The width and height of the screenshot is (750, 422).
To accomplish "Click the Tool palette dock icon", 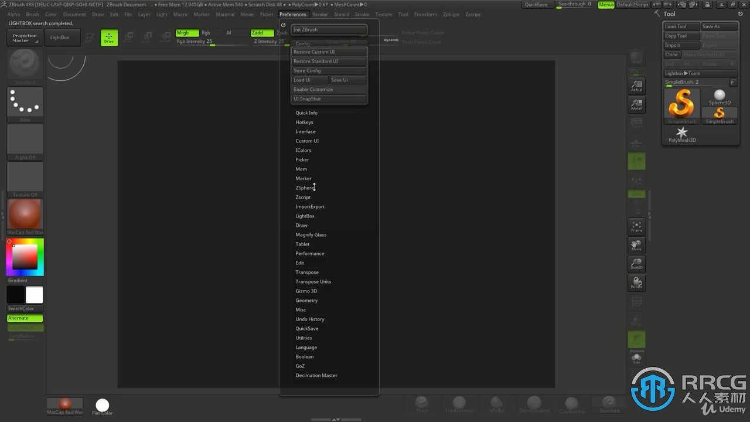I will tap(741, 14).
